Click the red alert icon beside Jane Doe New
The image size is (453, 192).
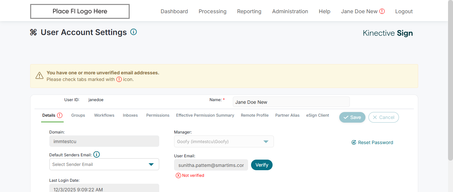[382, 12]
